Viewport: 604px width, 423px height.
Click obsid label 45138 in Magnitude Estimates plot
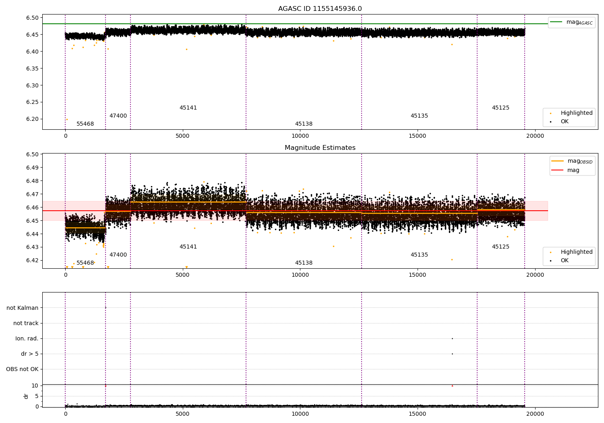click(x=304, y=263)
